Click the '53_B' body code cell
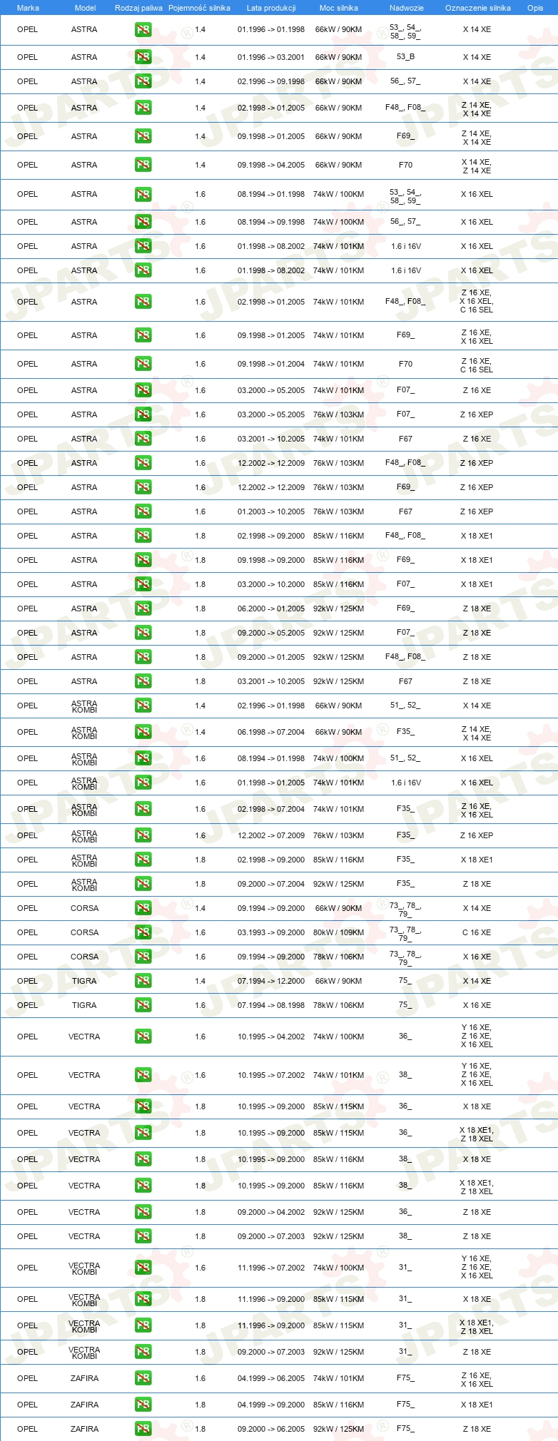Screen dimensions: 558x1441 point(405,57)
